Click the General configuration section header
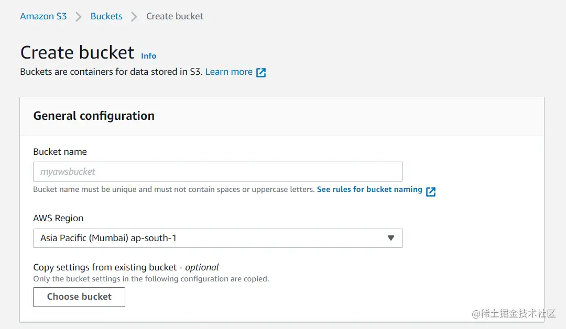This screenshot has height=329, width=566. [93, 116]
